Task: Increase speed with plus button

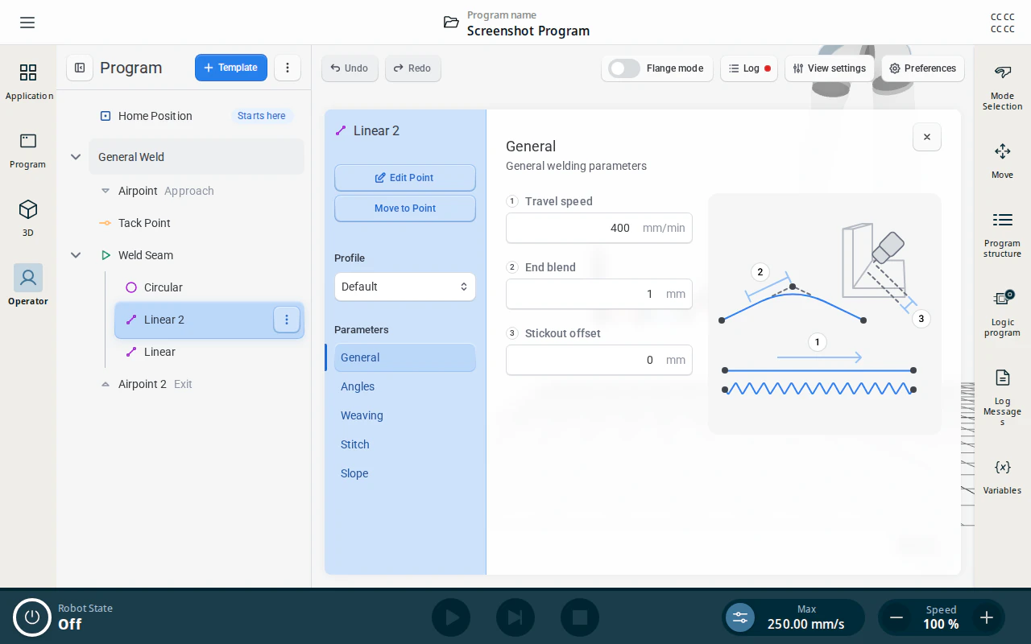Action: click(x=986, y=617)
